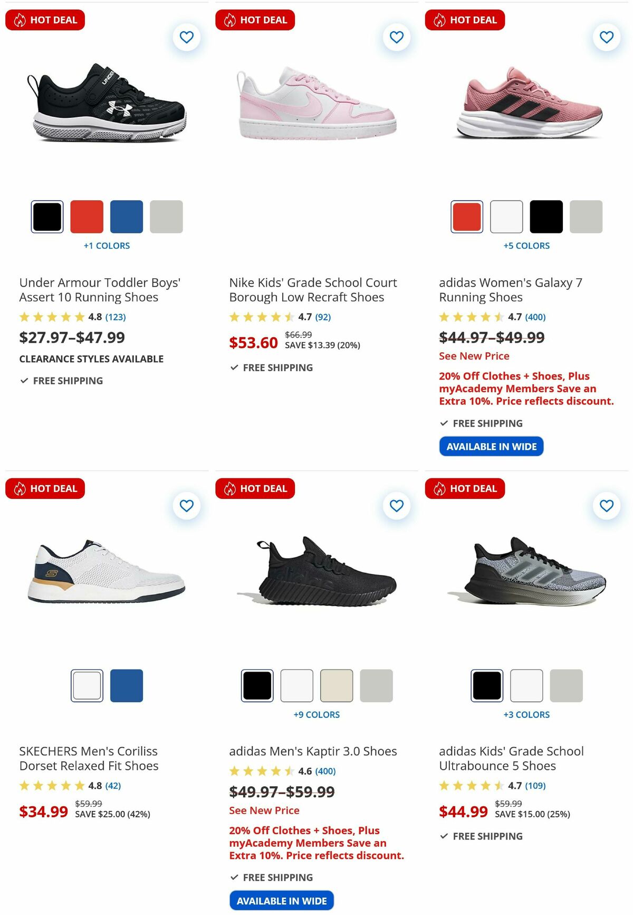Open AVAILABLE IN WIDE for Galaxy 7
The height and width of the screenshot is (915, 633).
pos(491,446)
